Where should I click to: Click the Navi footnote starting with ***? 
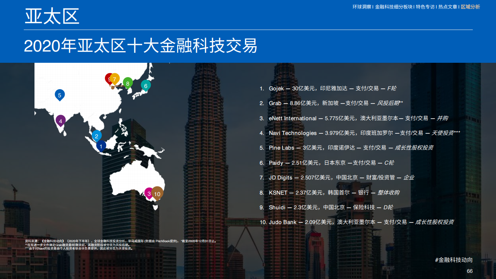click(79, 248)
